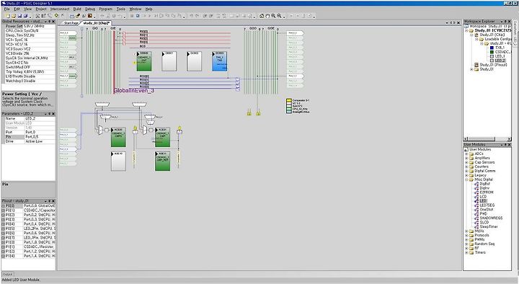The image size is (519, 284).
Task: Switch to the study_01 [Chip] tab
Action: click(x=96, y=23)
